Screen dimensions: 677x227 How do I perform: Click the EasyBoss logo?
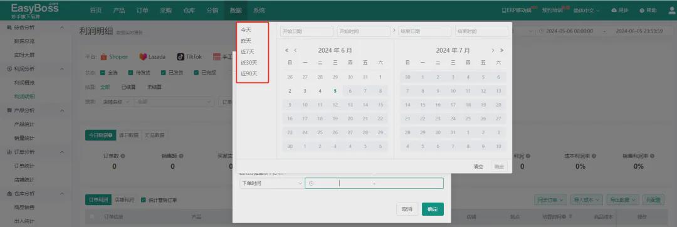point(34,10)
